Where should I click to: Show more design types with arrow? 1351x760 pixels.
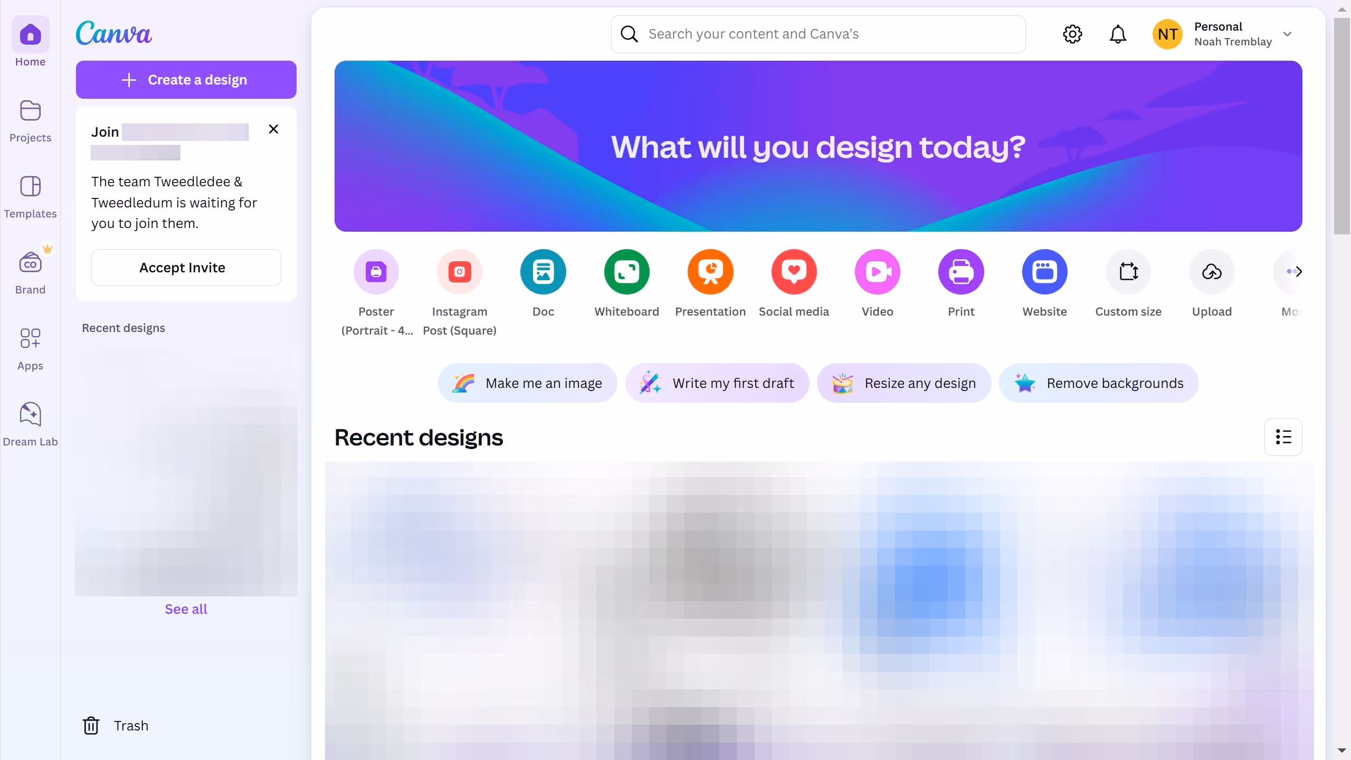[1298, 272]
